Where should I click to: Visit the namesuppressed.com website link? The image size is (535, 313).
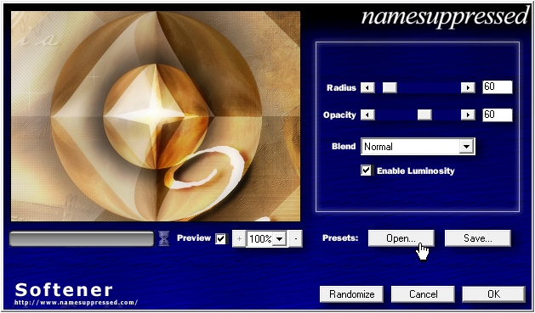click(x=77, y=302)
